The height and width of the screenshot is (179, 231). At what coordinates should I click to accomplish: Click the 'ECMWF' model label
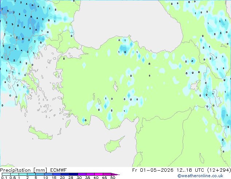coord(59,170)
